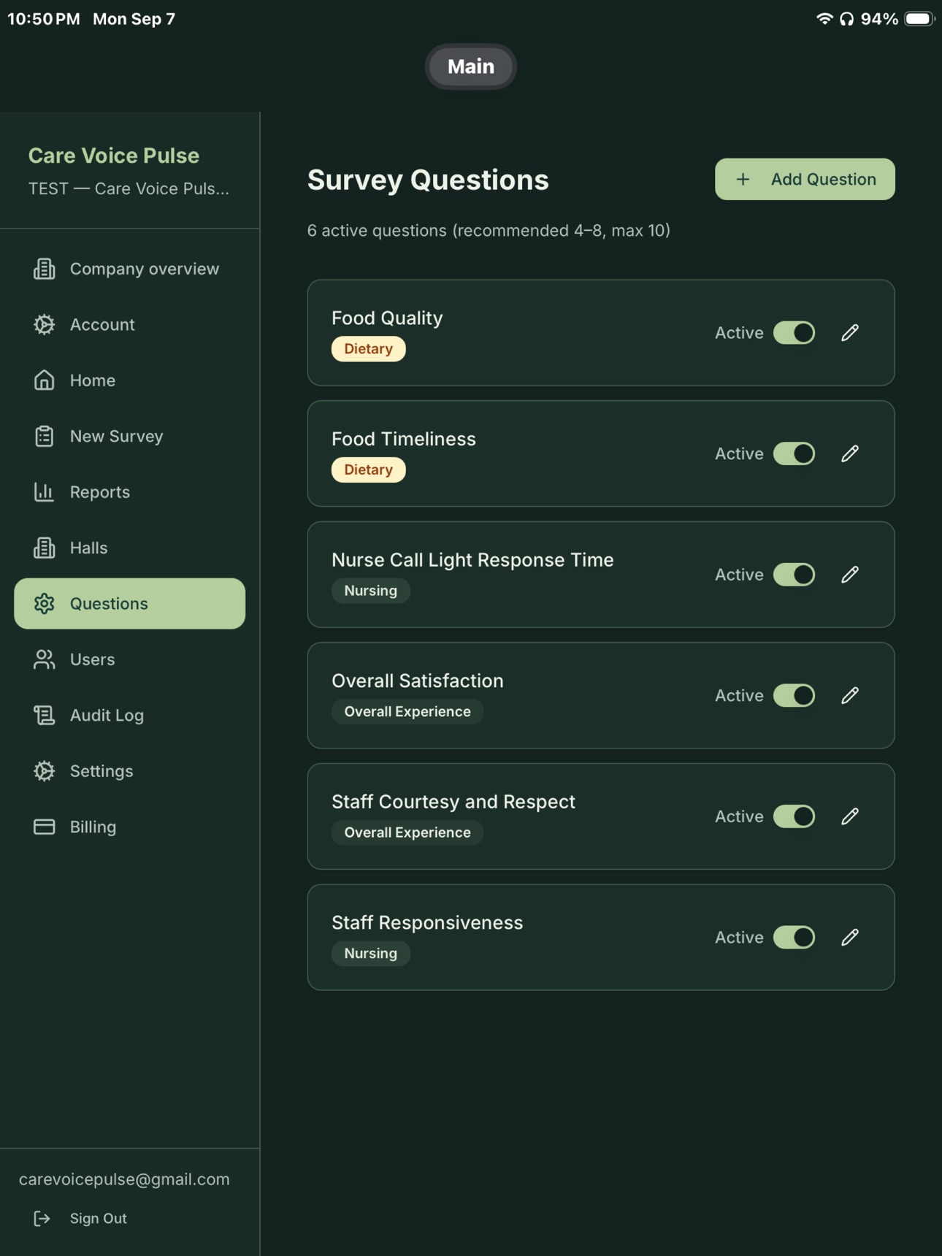Click the New Survey clipboard icon
Viewport: 942px width, 1256px height.
(x=45, y=436)
